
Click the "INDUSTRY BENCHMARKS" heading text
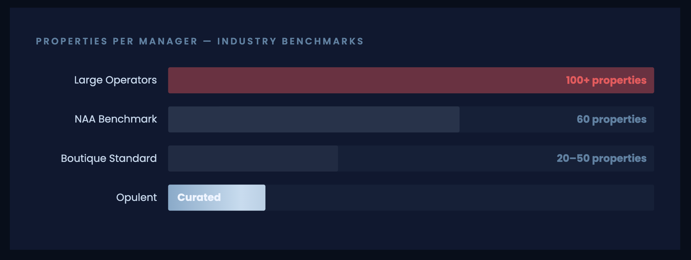click(x=290, y=41)
